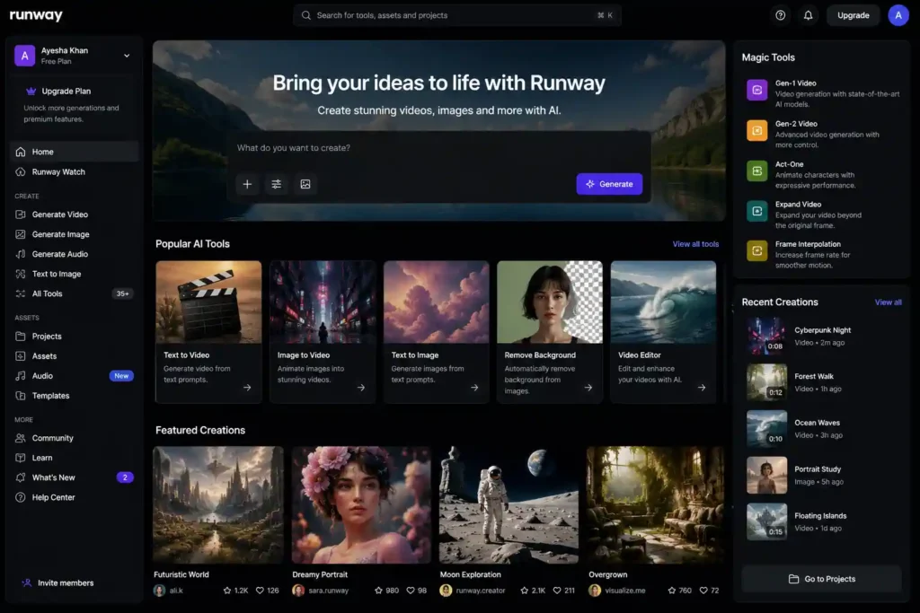The image size is (920, 613).
Task: Open the Futuristic World featured image
Action: click(x=218, y=505)
